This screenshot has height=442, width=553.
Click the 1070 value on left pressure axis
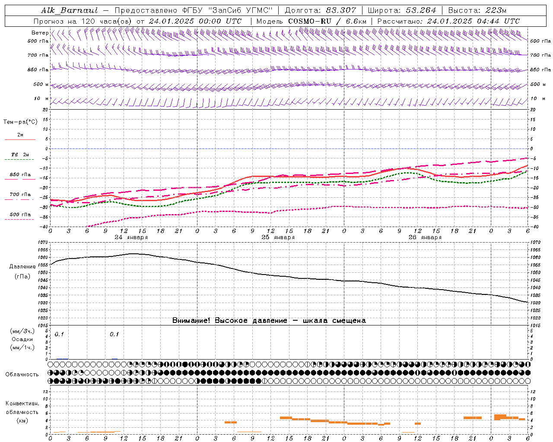(x=43, y=243)
